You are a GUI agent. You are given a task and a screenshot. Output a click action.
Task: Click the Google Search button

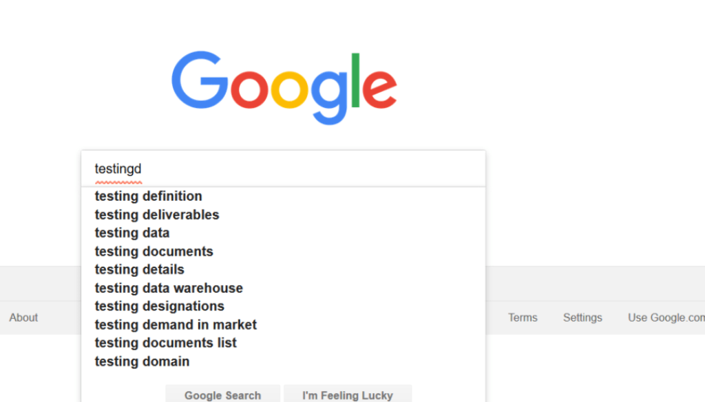tap(222, 394)
